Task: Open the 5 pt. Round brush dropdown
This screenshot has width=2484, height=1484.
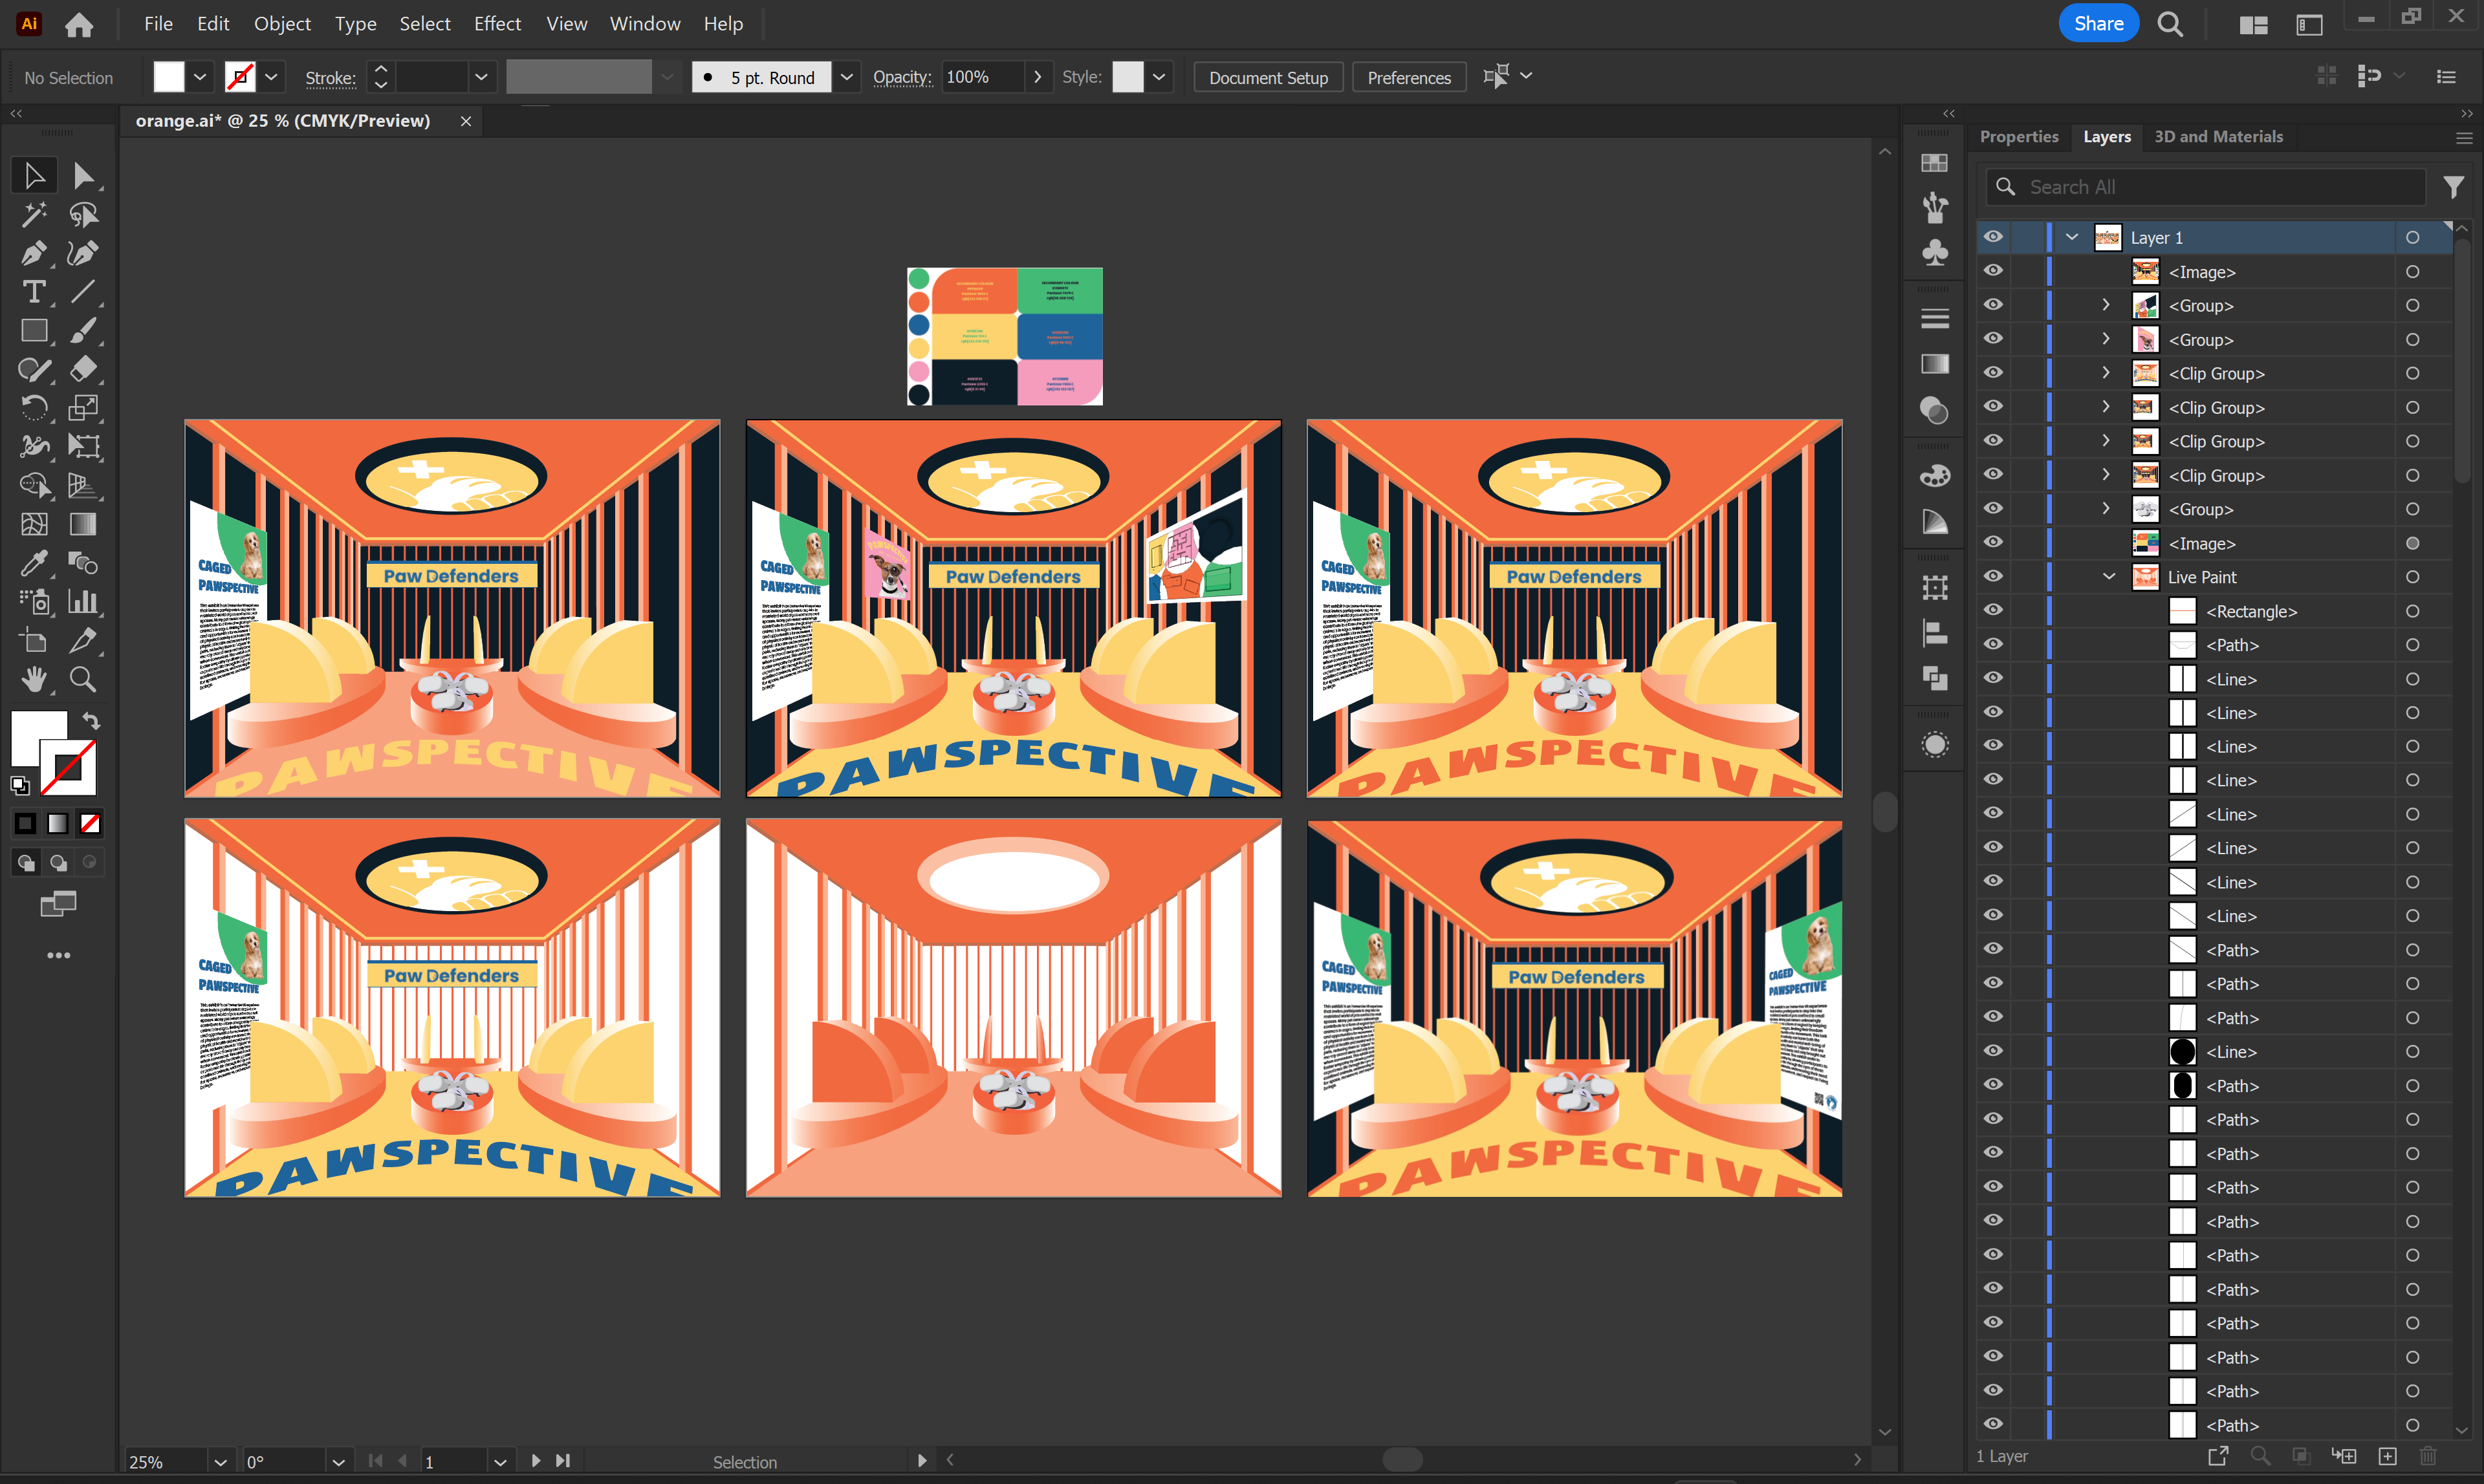Action: point(847,77)
